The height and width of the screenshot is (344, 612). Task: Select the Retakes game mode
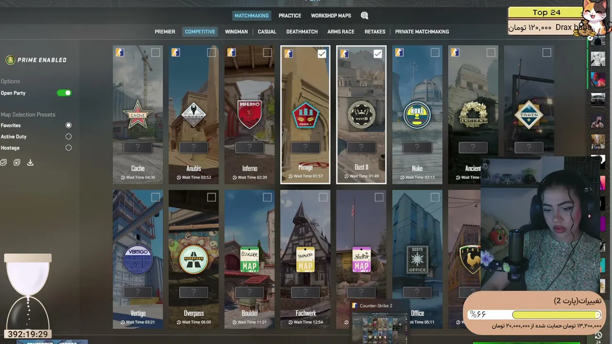tap(375, 32)
